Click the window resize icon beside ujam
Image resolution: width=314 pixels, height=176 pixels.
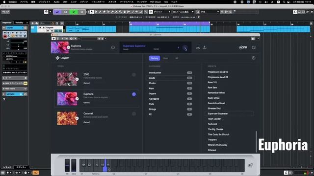254,47
